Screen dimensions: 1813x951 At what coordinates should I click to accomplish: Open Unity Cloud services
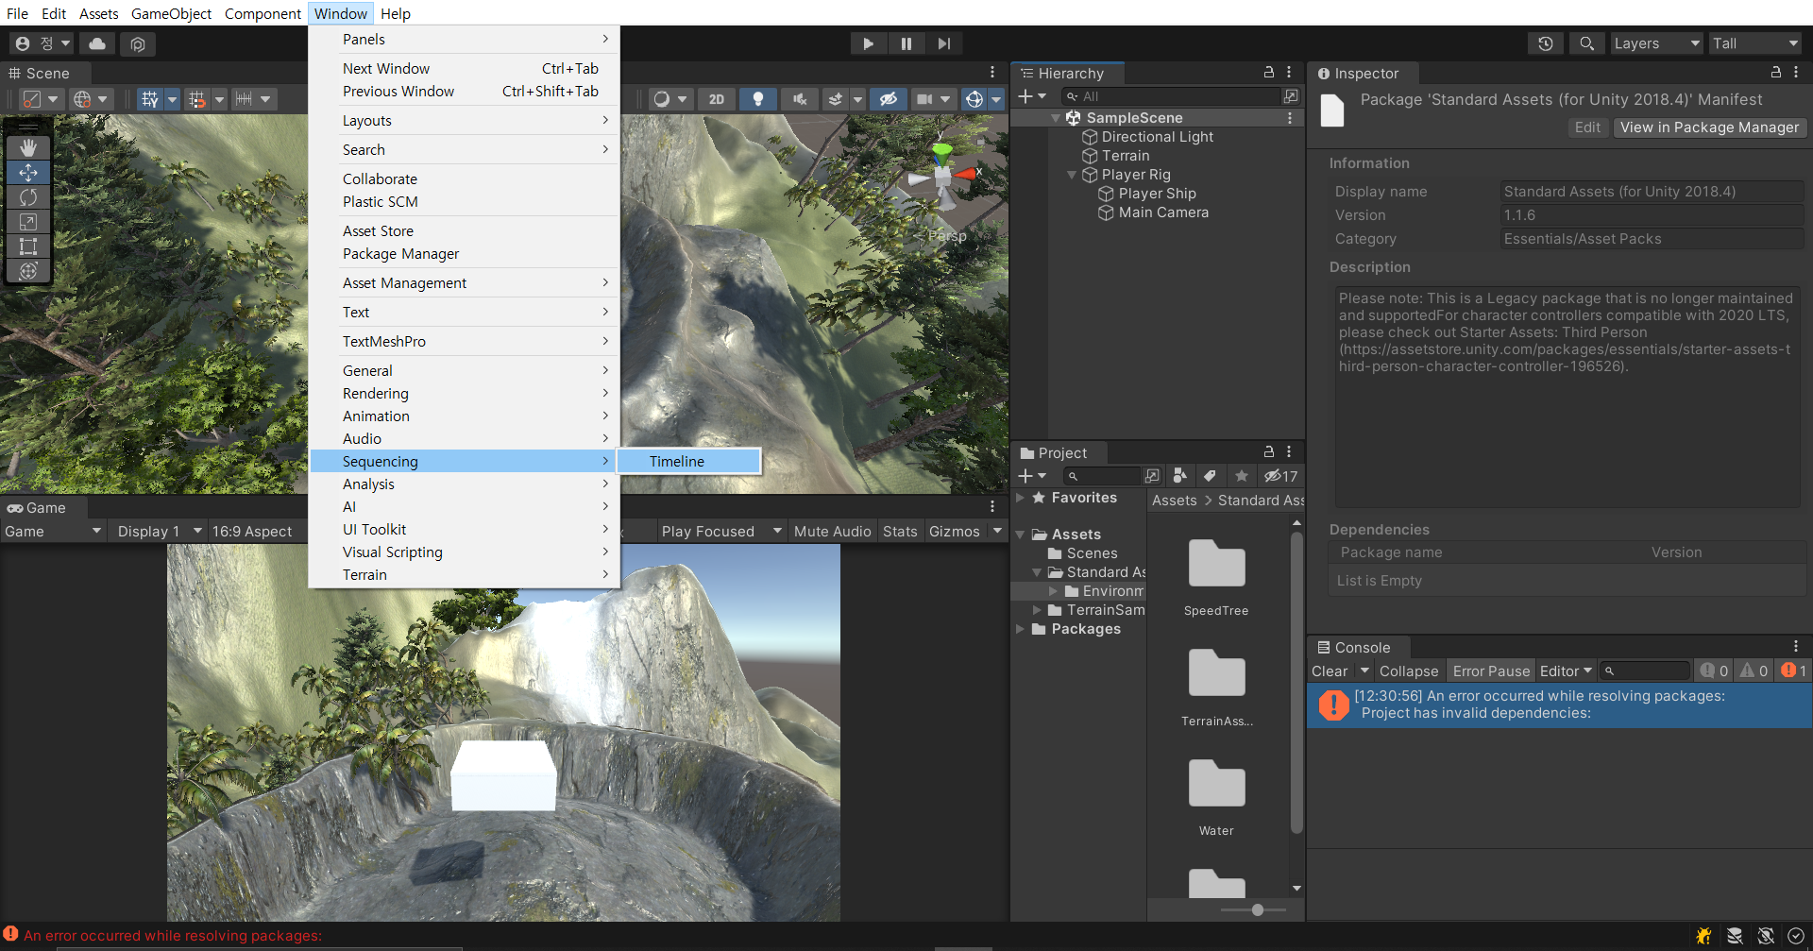tap(97, 43)
